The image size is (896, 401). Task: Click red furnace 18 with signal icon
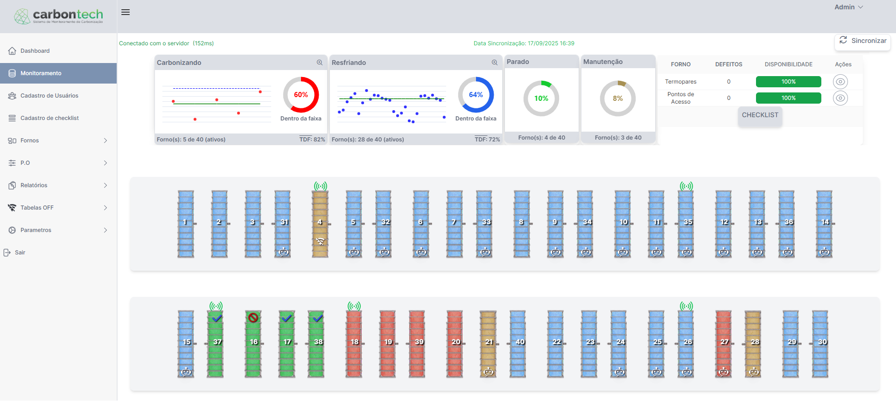coord(354,344)
